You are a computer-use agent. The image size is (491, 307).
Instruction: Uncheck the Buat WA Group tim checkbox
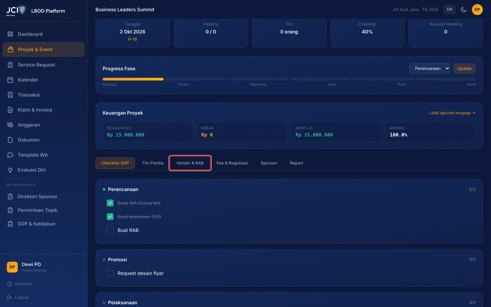pyautogui.click(x=110, y=203)
